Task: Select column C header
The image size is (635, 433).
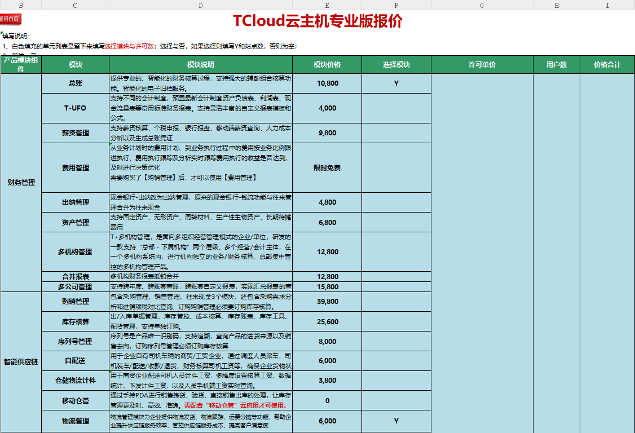Action: pyautogui.click(x=76, y=5)
